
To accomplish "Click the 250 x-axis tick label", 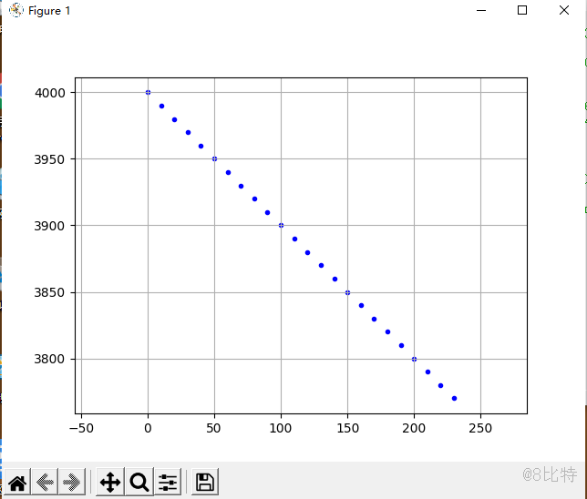I will pyautogui.click(x=480, y=428).
